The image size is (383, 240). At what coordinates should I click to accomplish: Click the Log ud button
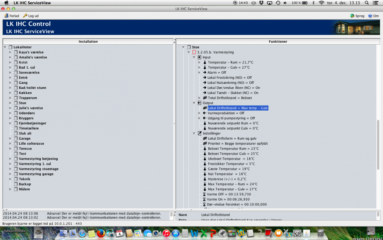coord(31,16)
